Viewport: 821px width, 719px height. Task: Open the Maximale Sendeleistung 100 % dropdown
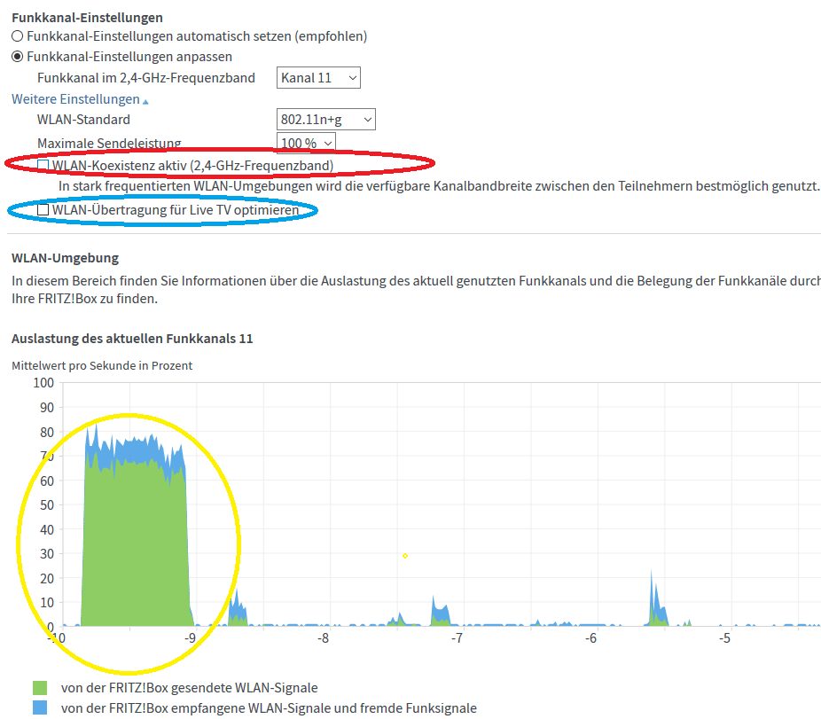pyautogui.click(x=306, y=143)
